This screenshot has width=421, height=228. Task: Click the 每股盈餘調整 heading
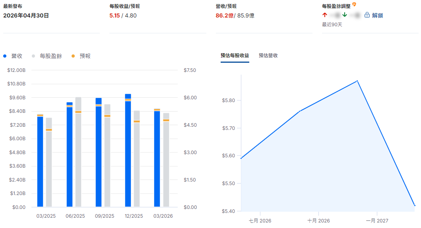coord(336,6)
